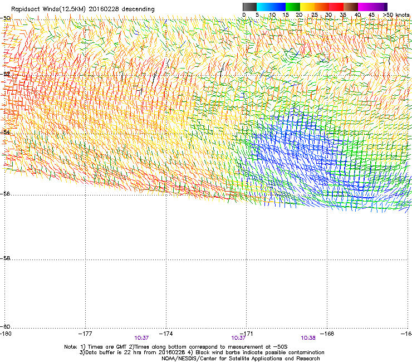Click the magenta 40-45 knots legend segment
The image size is (412, 362).
(x=365, y=7)
